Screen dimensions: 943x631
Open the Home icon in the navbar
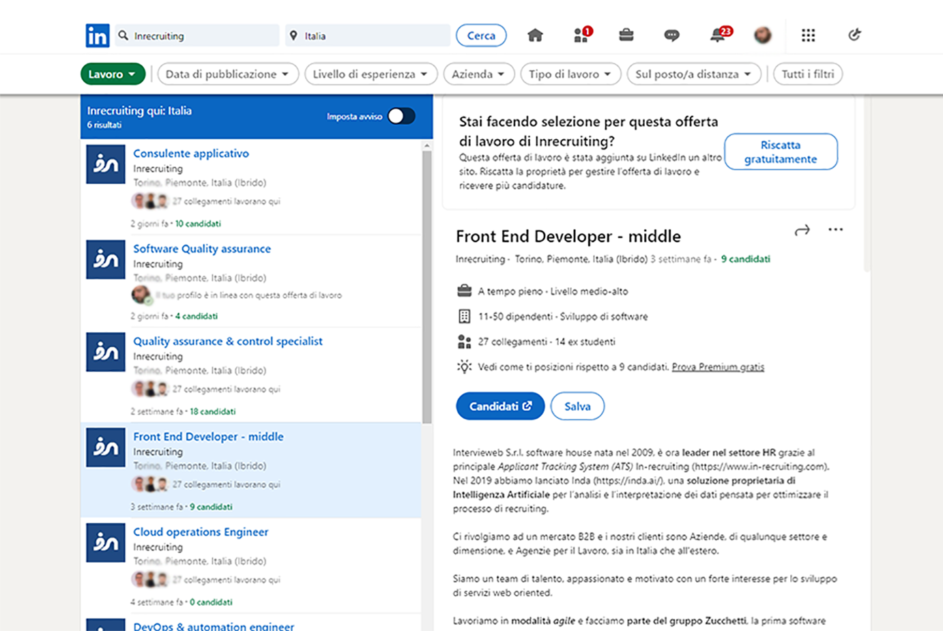pyautogui.click(x=535, y=35)
